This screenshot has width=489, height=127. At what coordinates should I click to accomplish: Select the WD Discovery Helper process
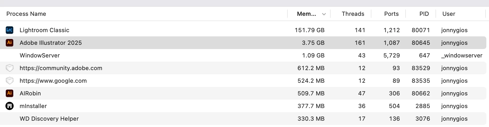(x=243, y=119)
